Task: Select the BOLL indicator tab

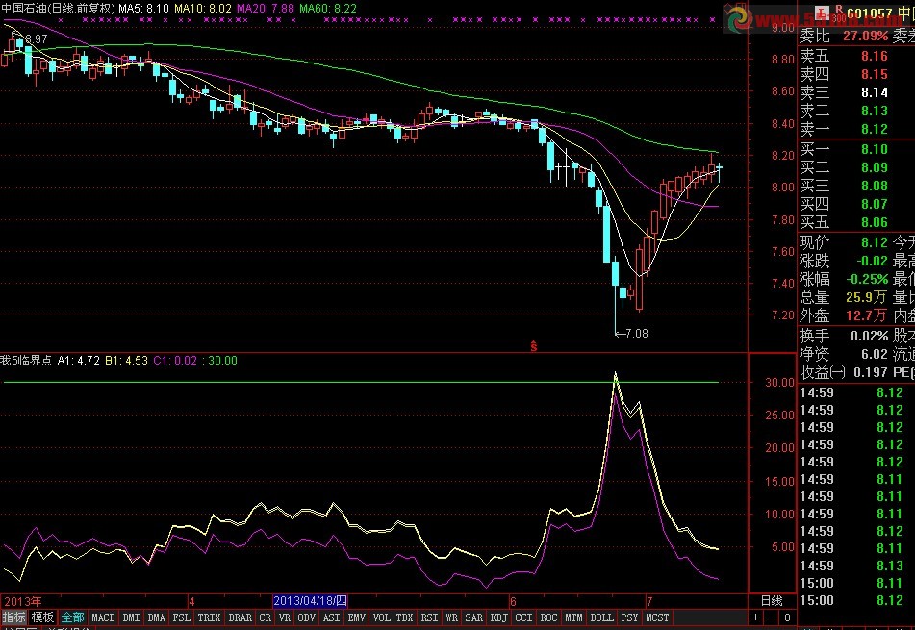Action: pyautogui.click(x=602, y=617)
